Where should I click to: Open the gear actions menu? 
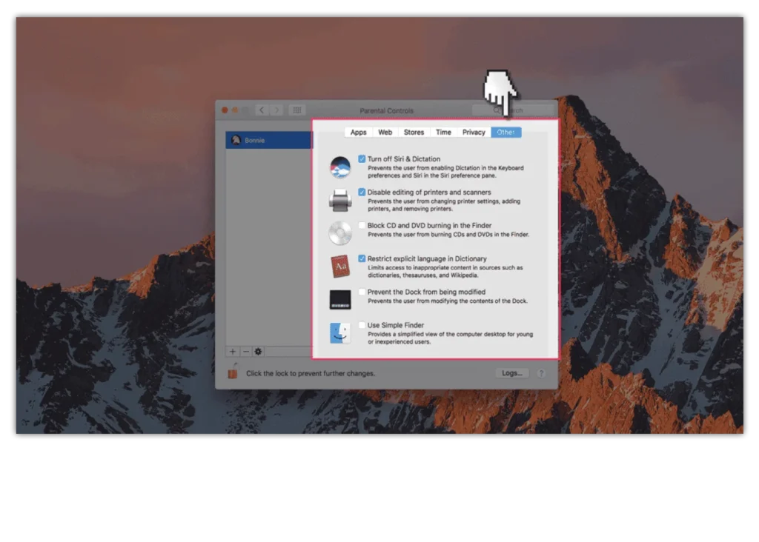pyautogui.click(x=258, y=352)
